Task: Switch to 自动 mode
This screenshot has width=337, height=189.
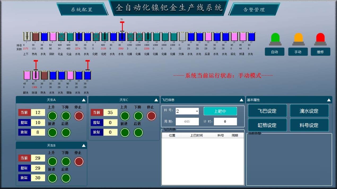Action: click(274, 52)
